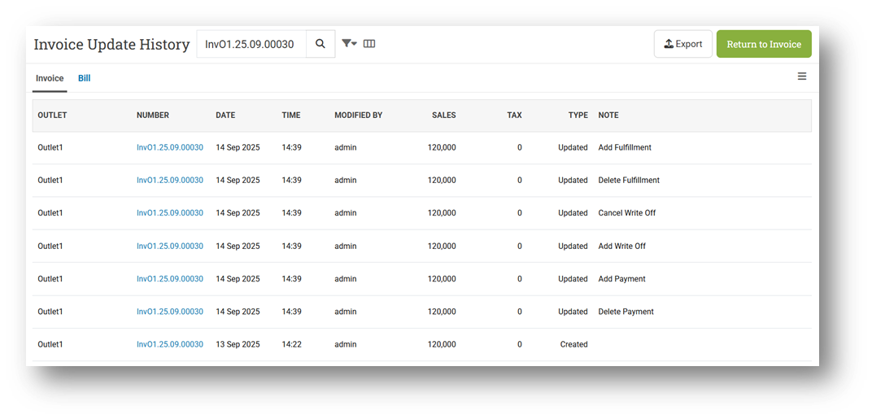Select the 'Cancel Write Off' note text

[x=626, y=213]
